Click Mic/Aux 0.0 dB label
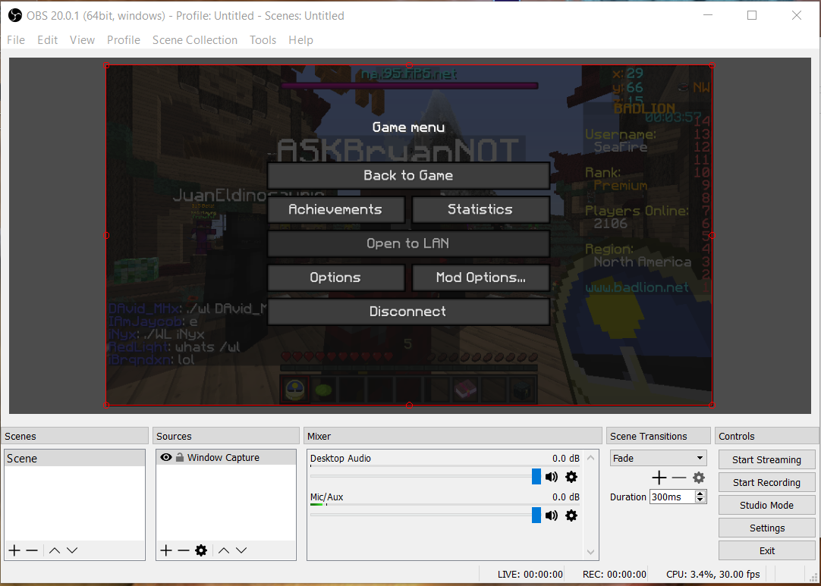Image resolution: width=821 pixels, height=586 pixels. 565,497
